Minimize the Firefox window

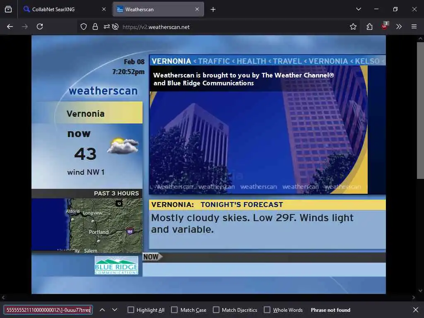tap(376, 9)
